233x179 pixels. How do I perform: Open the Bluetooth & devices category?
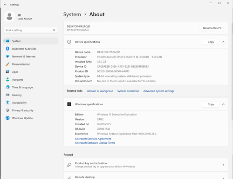coord(31,49)
